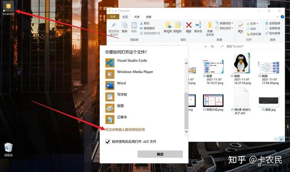Viewport: 290px width, 172px height.
Task: Select the 第6课 老狼几点了.sb2 file
Action: pos(241,101)
